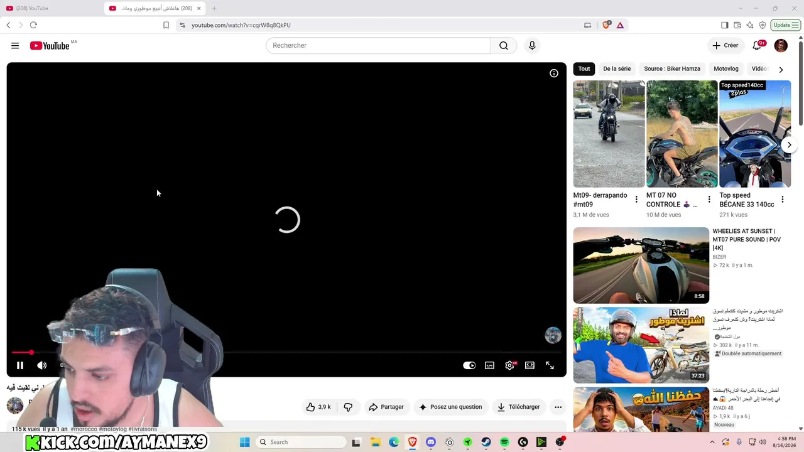Open Brave VPN shield icon
This screenshot has width=804, height=452.
click(x=763, y=25)
